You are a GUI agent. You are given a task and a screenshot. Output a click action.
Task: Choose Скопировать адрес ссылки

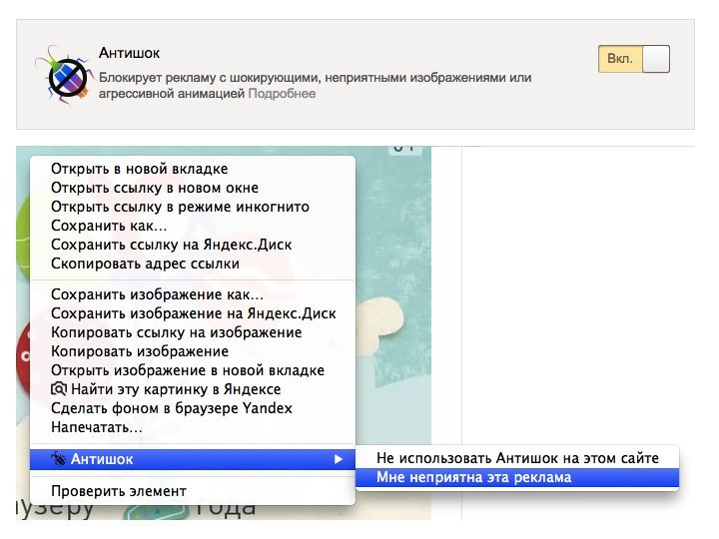pos(193,264)
